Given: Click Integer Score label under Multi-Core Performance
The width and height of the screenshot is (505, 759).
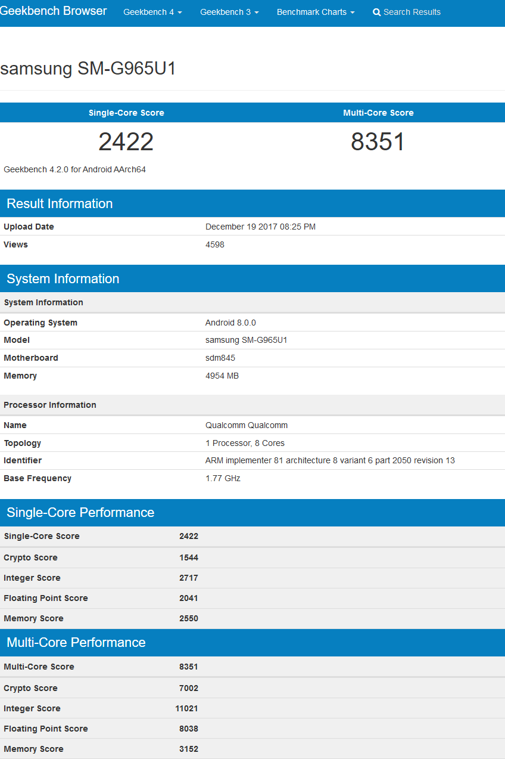Looking at the screenshot, I should [32, 708].
